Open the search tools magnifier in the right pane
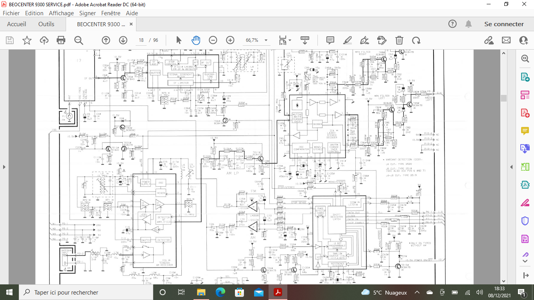Screen dimensions: 534x300 click(x=525, y=59)
